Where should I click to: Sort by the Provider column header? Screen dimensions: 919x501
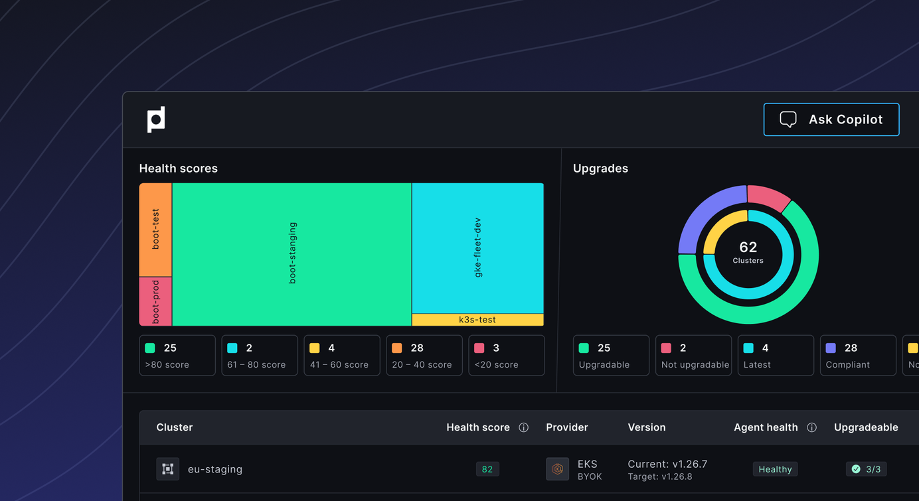tap(567, 427)
